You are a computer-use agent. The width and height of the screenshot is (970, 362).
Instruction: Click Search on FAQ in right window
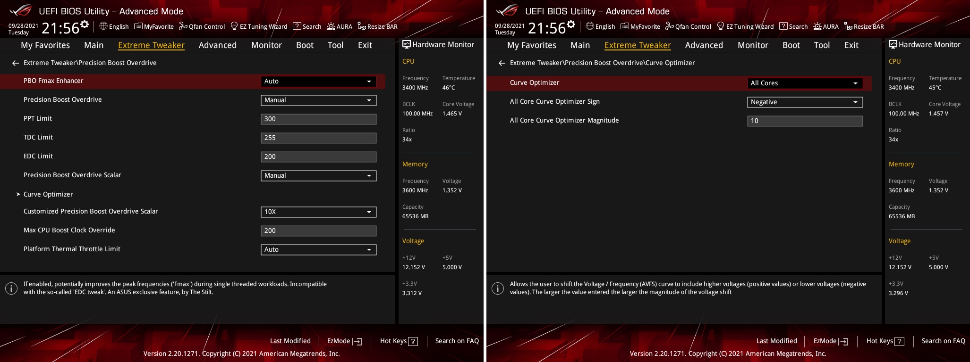pos(944,341)
